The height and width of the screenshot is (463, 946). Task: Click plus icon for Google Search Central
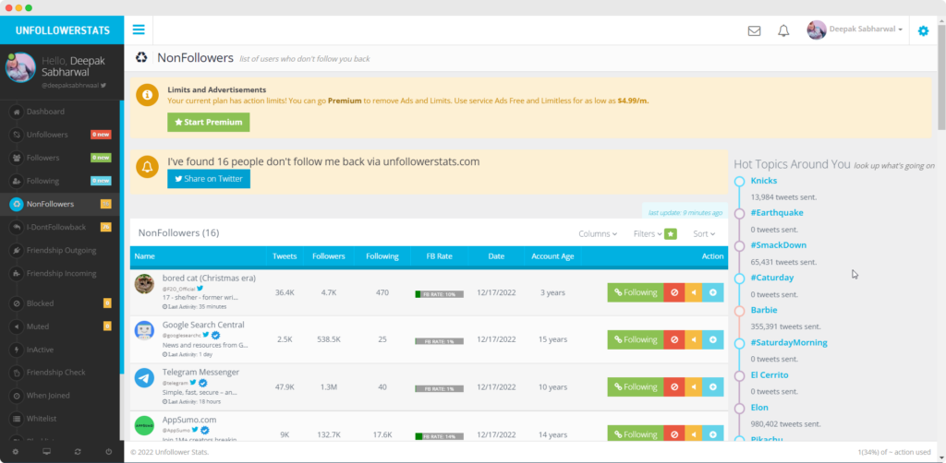713,339
